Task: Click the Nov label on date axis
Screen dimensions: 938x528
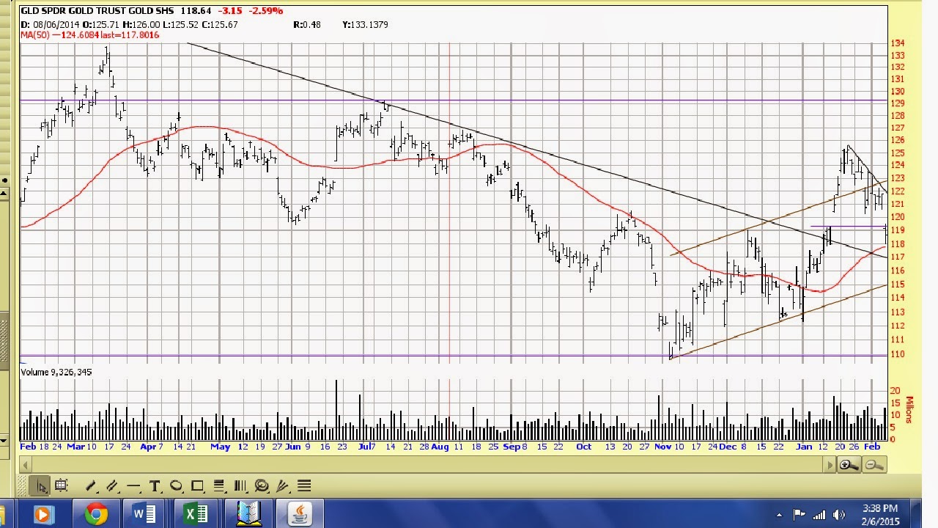Action: (662, 447)
